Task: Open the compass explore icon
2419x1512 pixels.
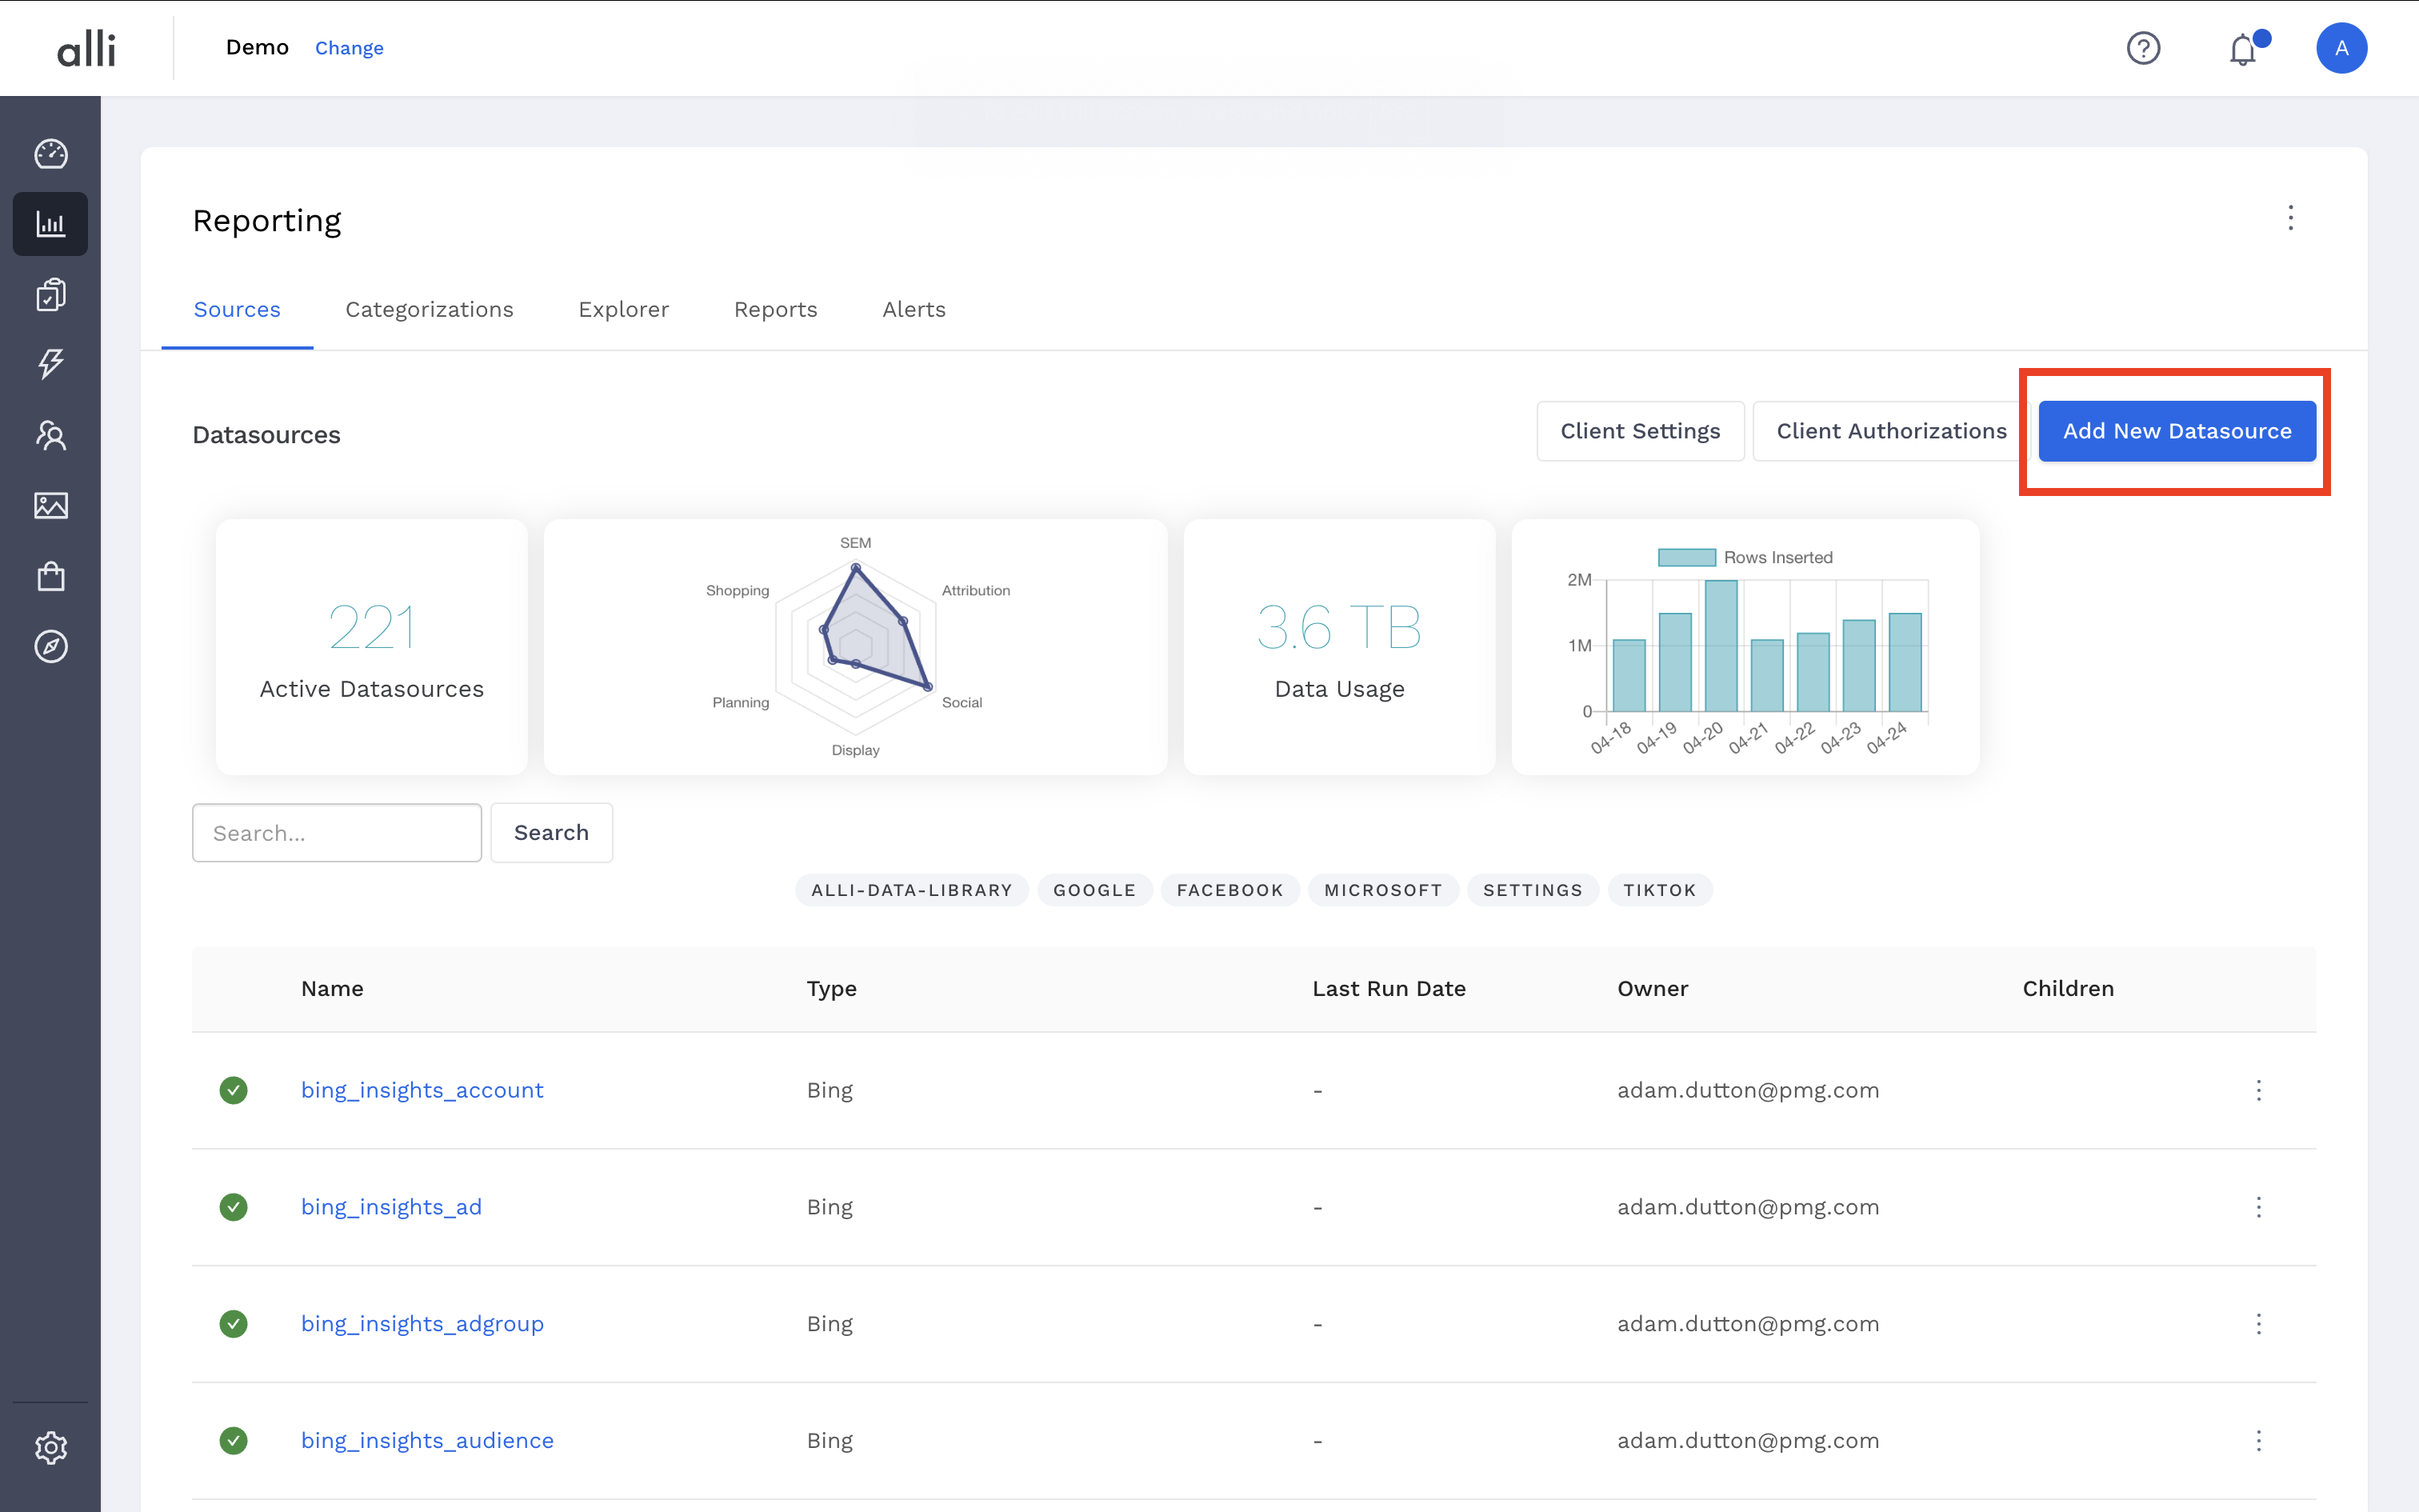Action: click(x=50, y=646)
